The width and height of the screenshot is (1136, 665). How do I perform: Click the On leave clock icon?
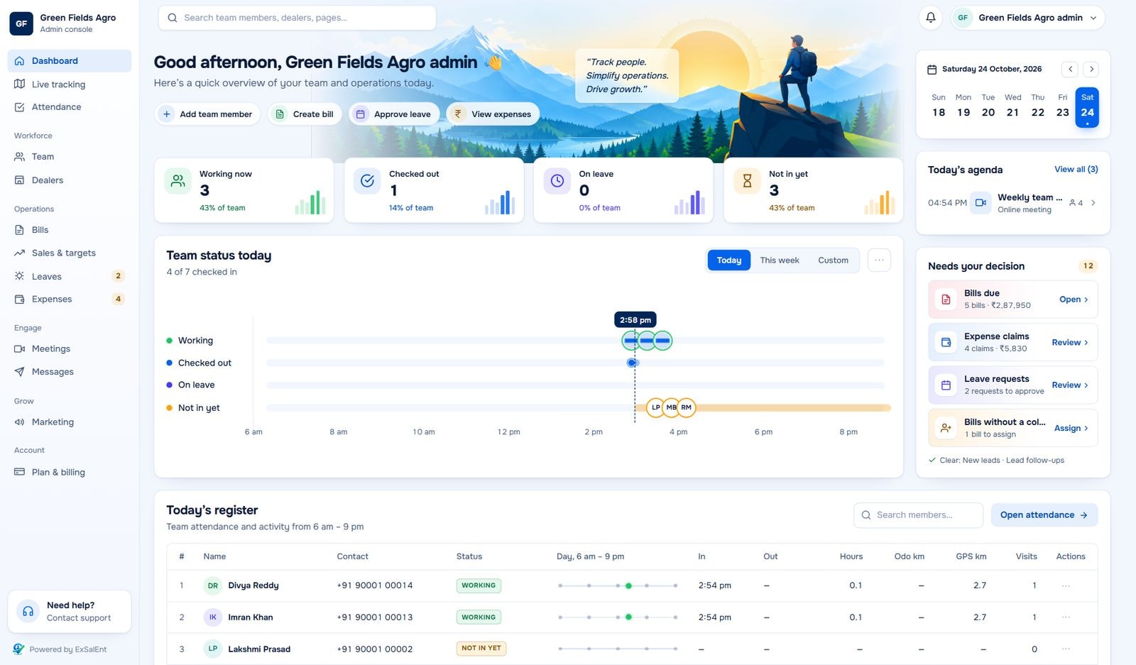[557, 181]
